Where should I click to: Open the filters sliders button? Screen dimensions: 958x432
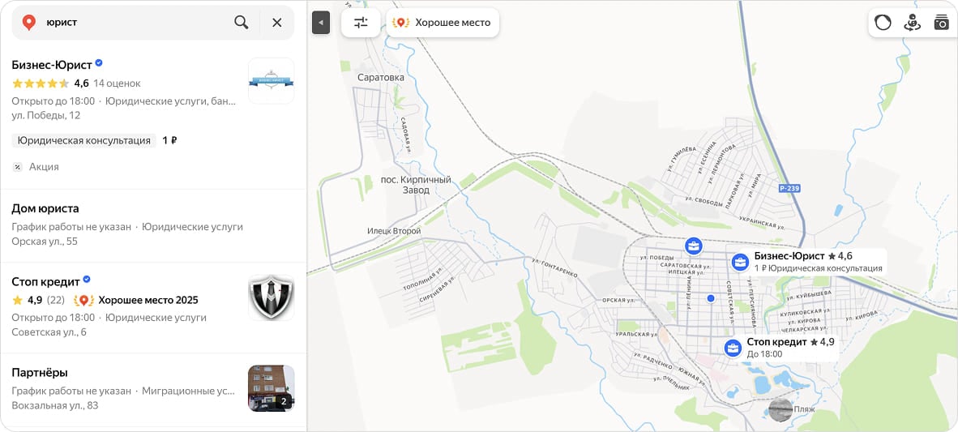(361, 23)
